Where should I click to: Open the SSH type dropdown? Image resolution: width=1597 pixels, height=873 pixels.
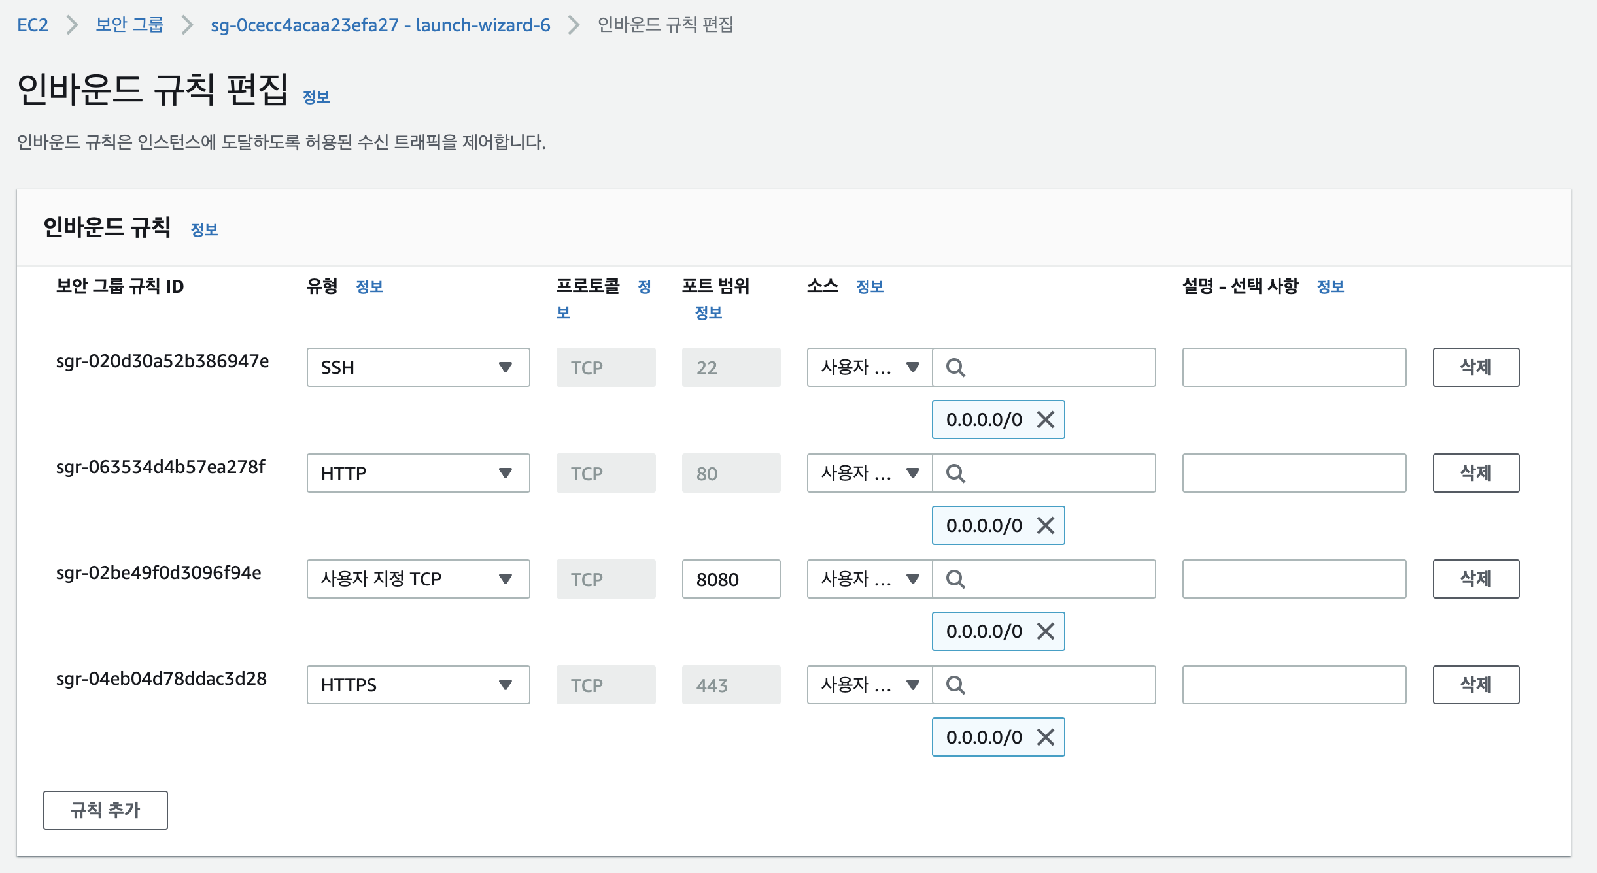click(x=418, y=368)
